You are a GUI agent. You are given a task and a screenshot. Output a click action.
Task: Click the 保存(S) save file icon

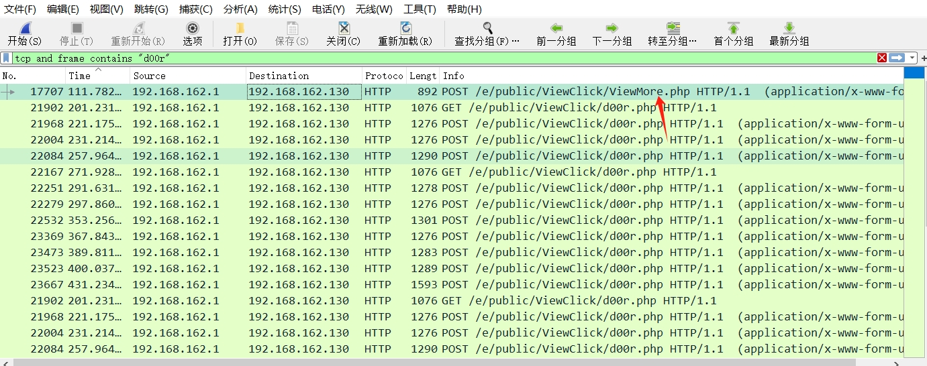tap(292, 28)
